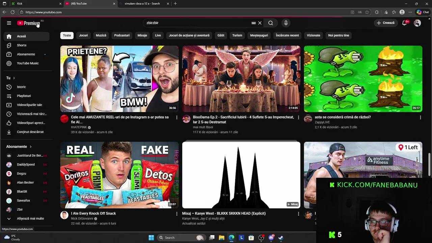Select the Gătit filter chip
This screenshot has height=243, width=432.
(x=221, y=35)
